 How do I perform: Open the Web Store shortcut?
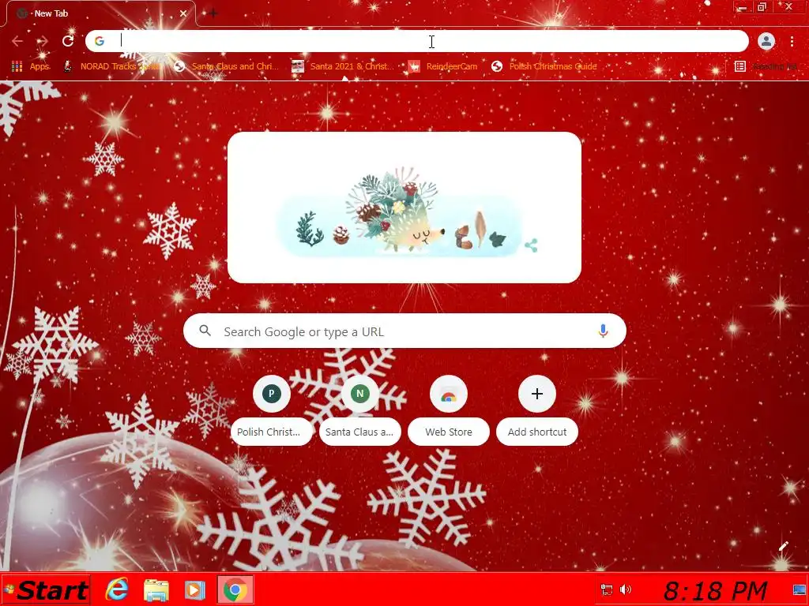pyautogui.click(x=449, y=410)
